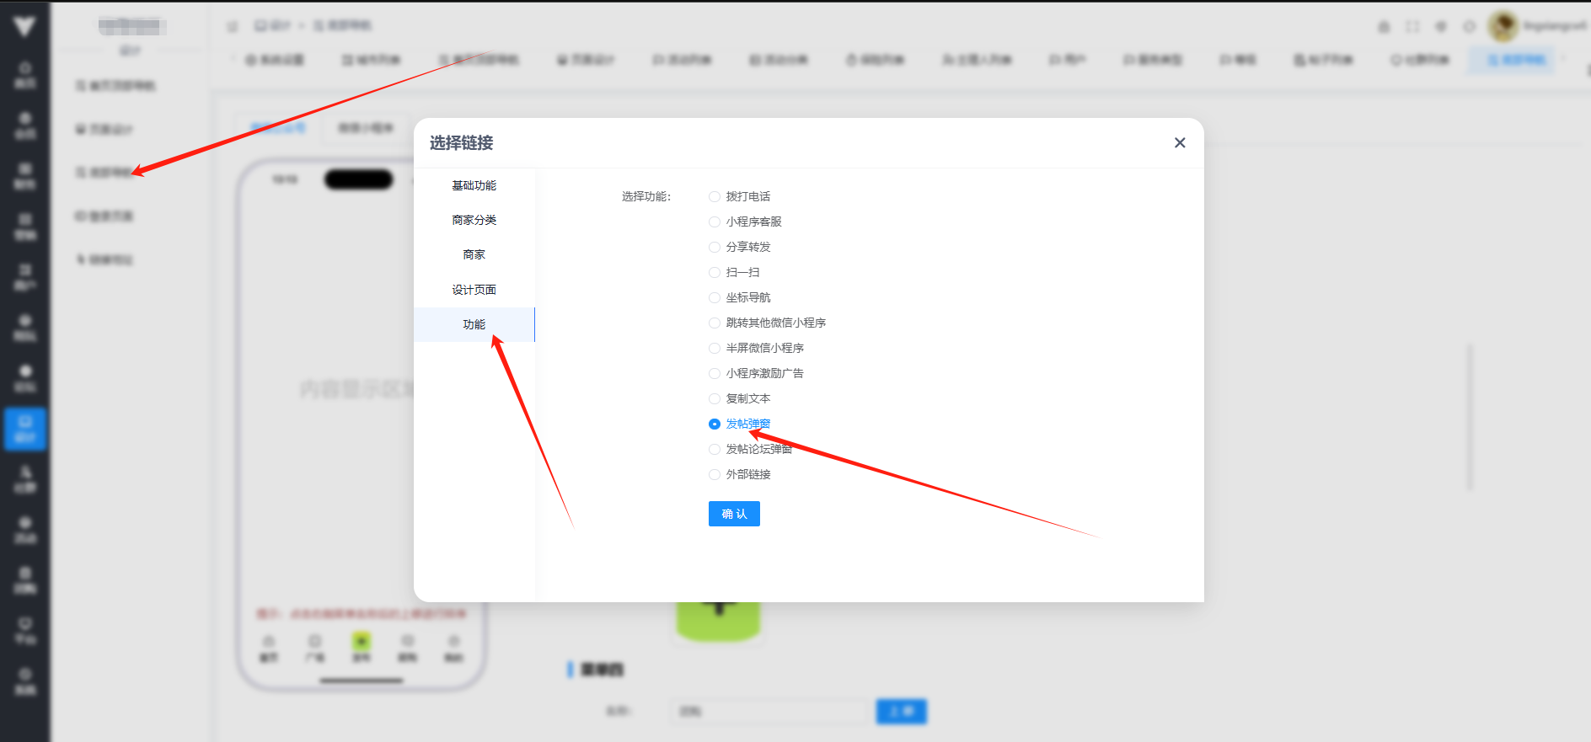Select the 小程序客服 option

(x=715, y=222)
